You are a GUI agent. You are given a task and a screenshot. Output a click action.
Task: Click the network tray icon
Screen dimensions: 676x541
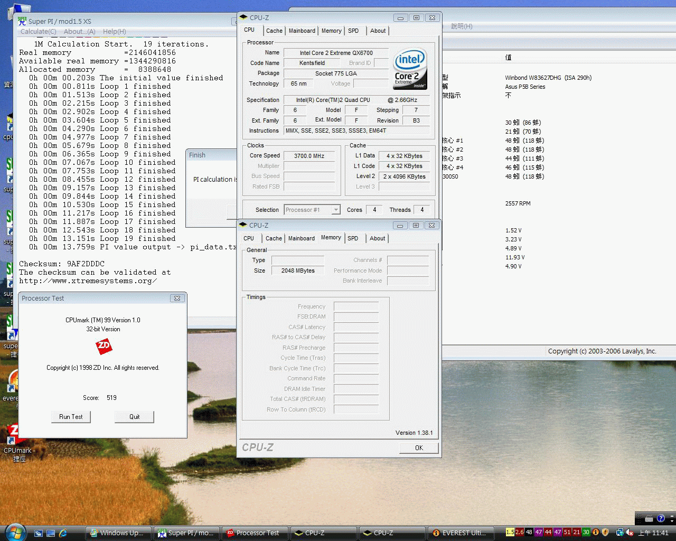coord(620,533)
